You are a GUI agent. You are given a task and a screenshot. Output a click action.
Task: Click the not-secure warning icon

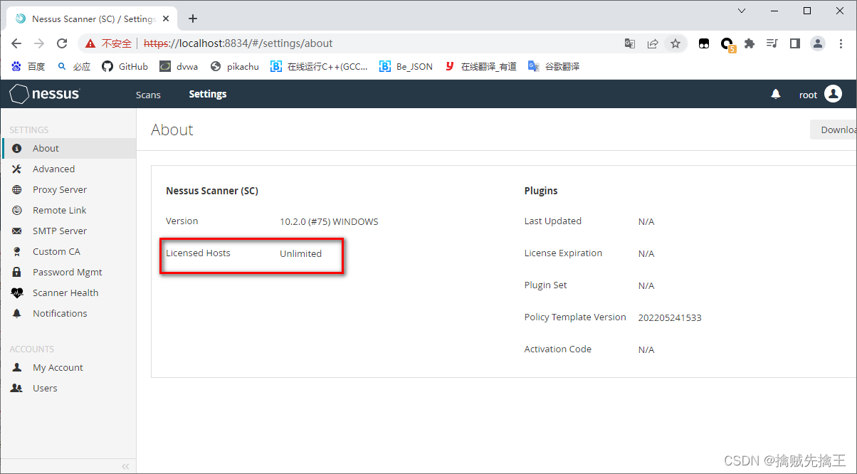click(90, 43)
